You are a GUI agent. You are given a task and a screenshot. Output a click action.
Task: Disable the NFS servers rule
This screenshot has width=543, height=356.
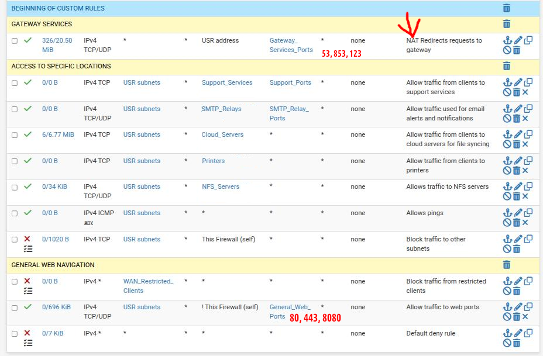507,196
